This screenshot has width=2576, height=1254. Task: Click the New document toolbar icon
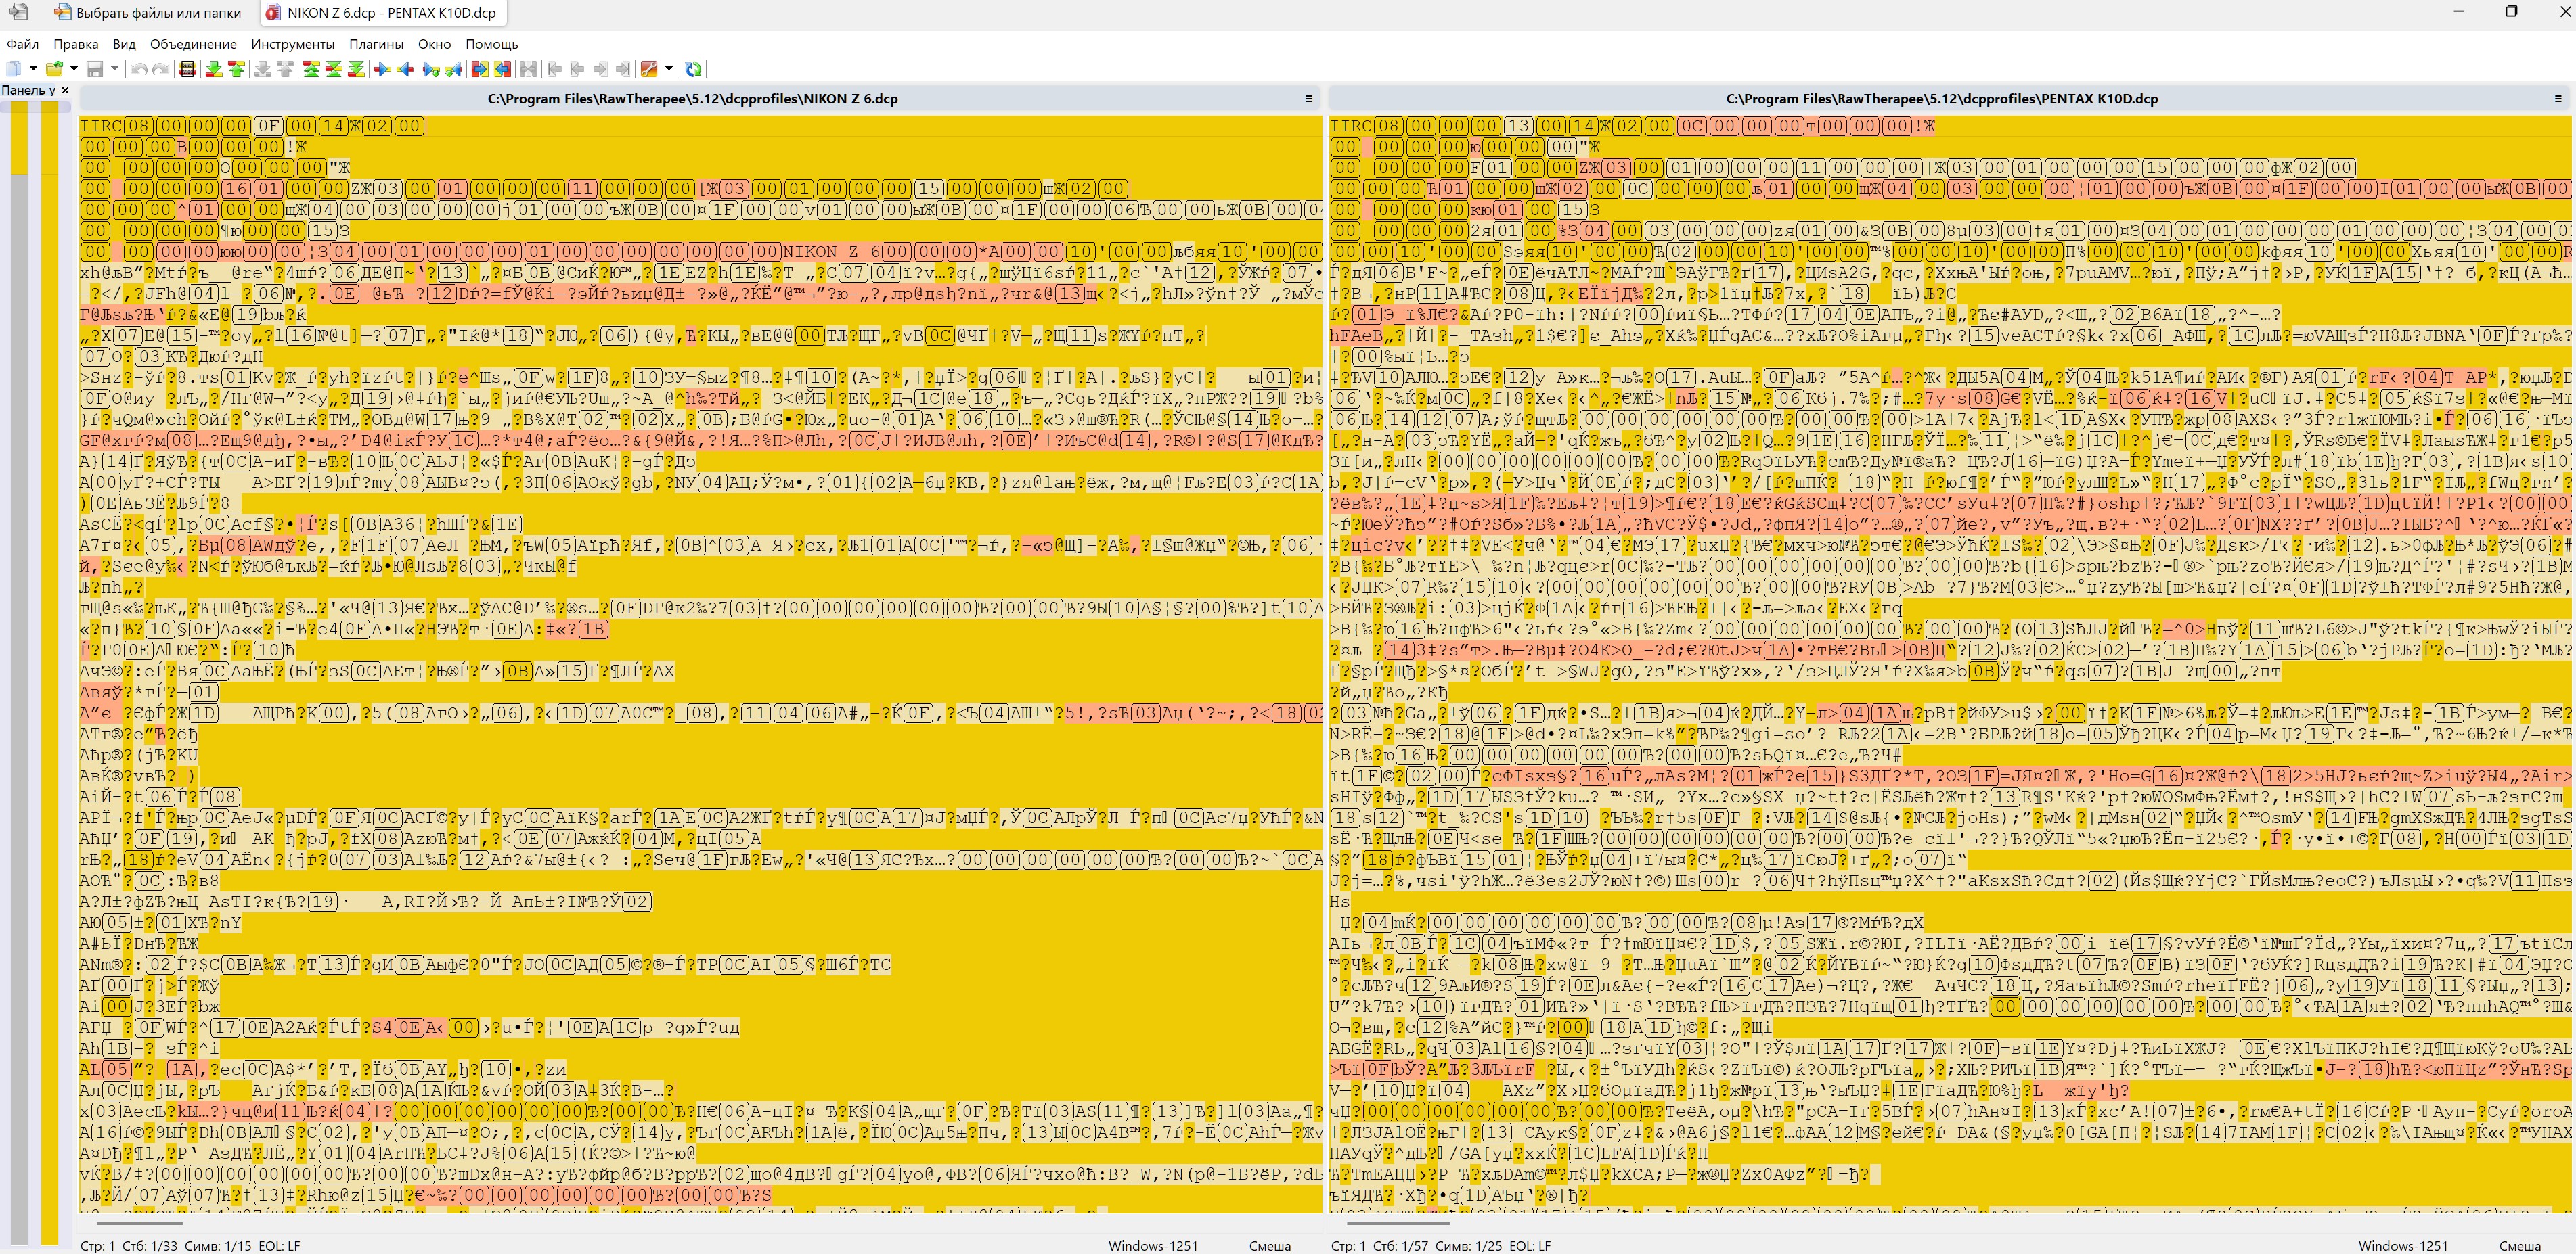(14, 69)
